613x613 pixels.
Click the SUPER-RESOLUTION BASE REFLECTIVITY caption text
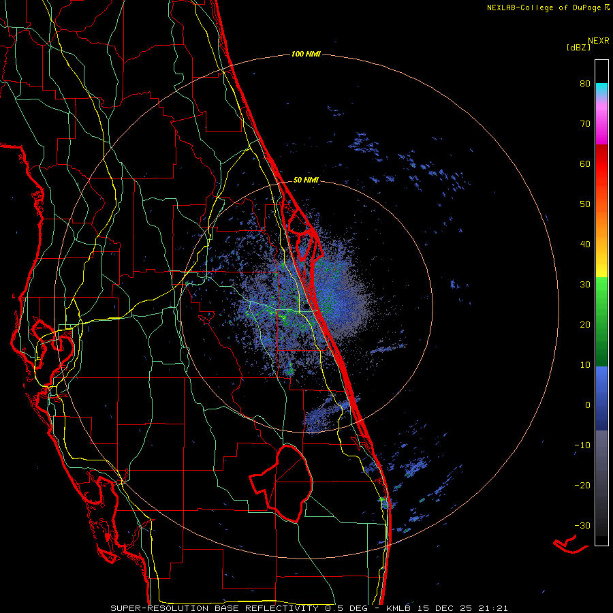click(215, 608)
